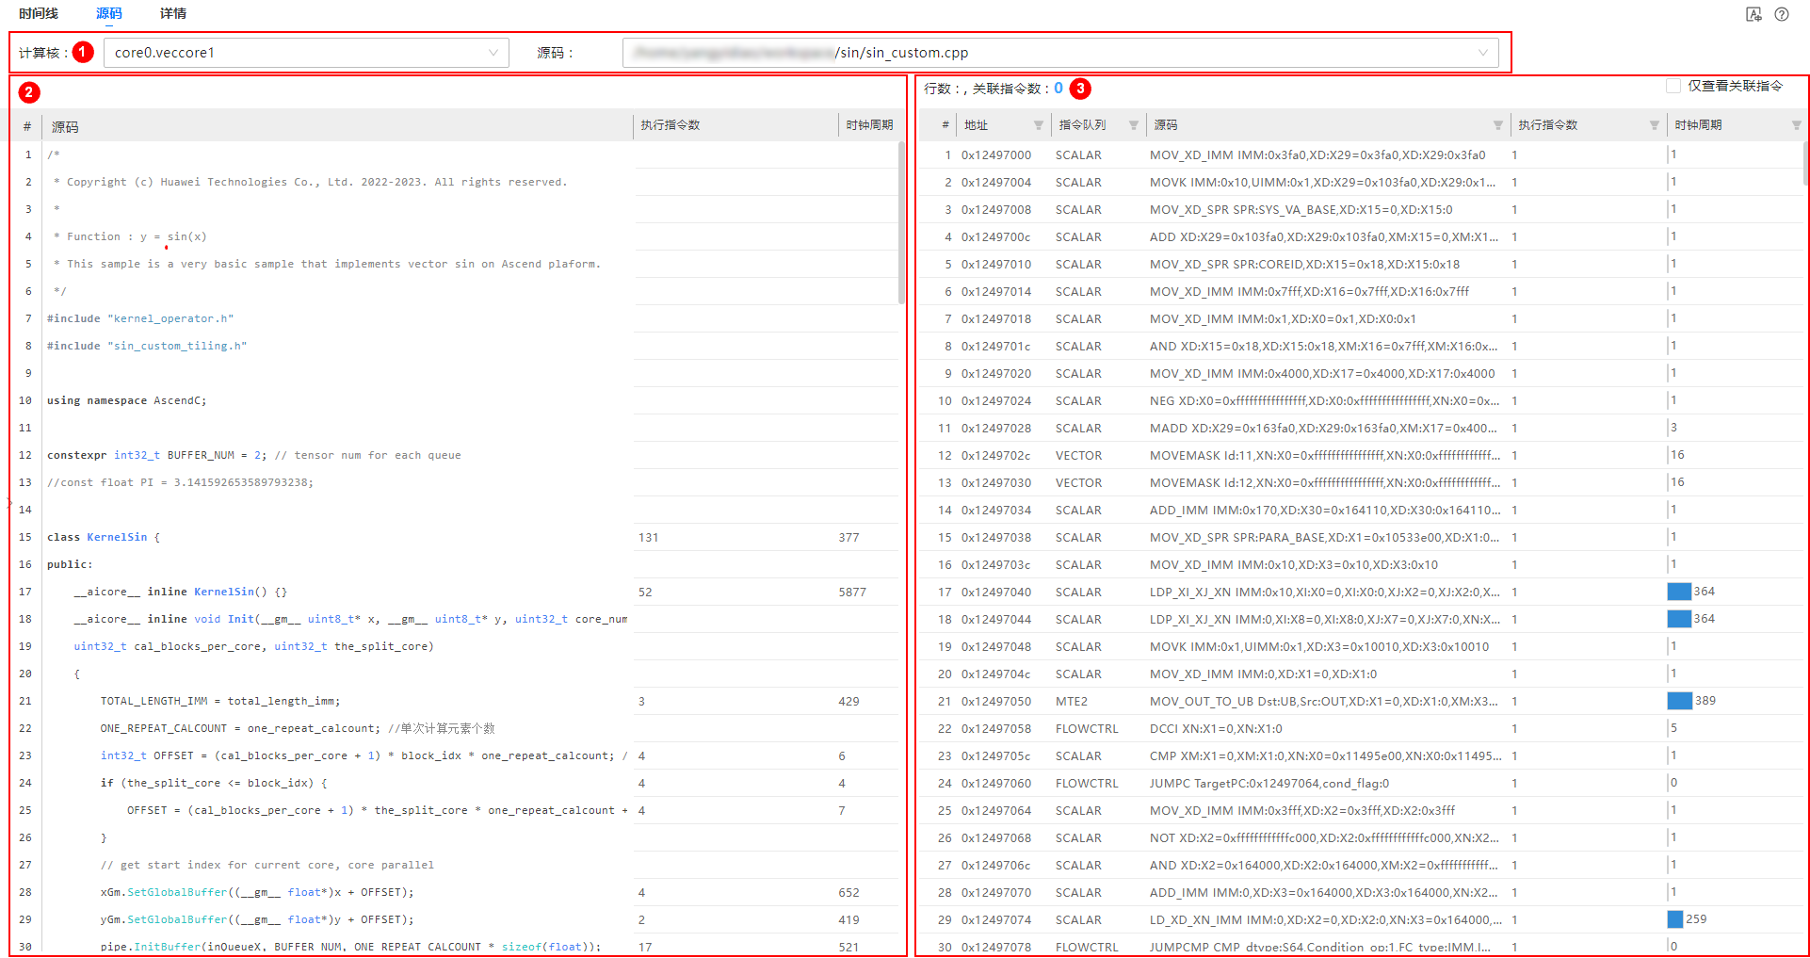This screenshot has height=958, width=1810.
Task: Switch to the 时间线 tab
Action: click(x=39, y=13)
